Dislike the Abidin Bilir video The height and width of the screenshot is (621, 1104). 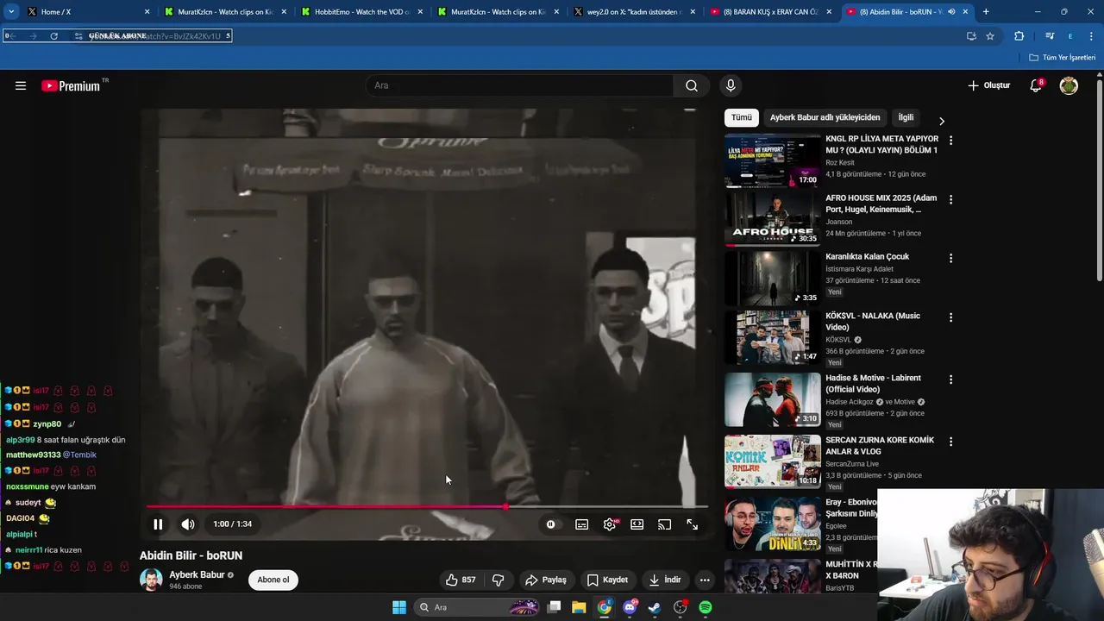click(x=498, y=580)
